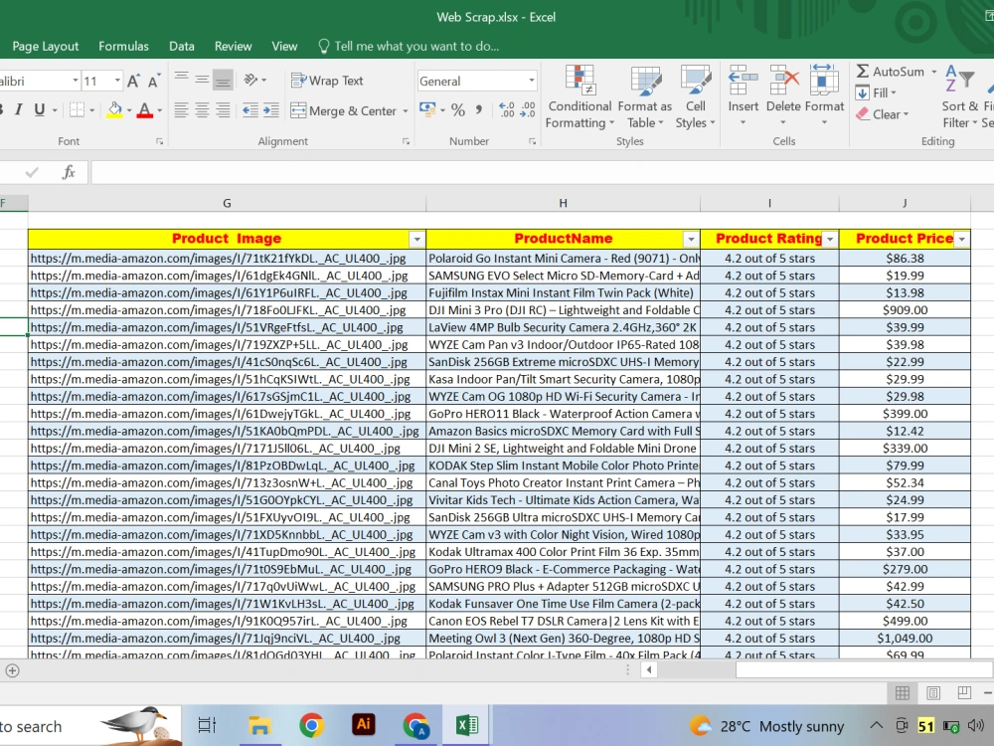The width and height of the screenshot is (994, 746).
Task: Open ProductName column filter dropdown
Action: click(691, 239)
